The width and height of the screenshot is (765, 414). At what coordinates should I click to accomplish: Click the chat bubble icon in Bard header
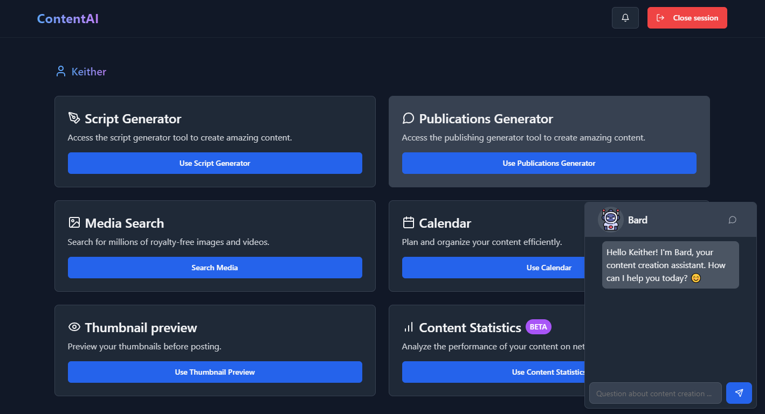(x=732, y=220)
